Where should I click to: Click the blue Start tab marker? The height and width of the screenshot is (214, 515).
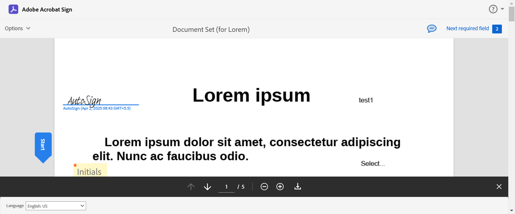pos(43,147)
